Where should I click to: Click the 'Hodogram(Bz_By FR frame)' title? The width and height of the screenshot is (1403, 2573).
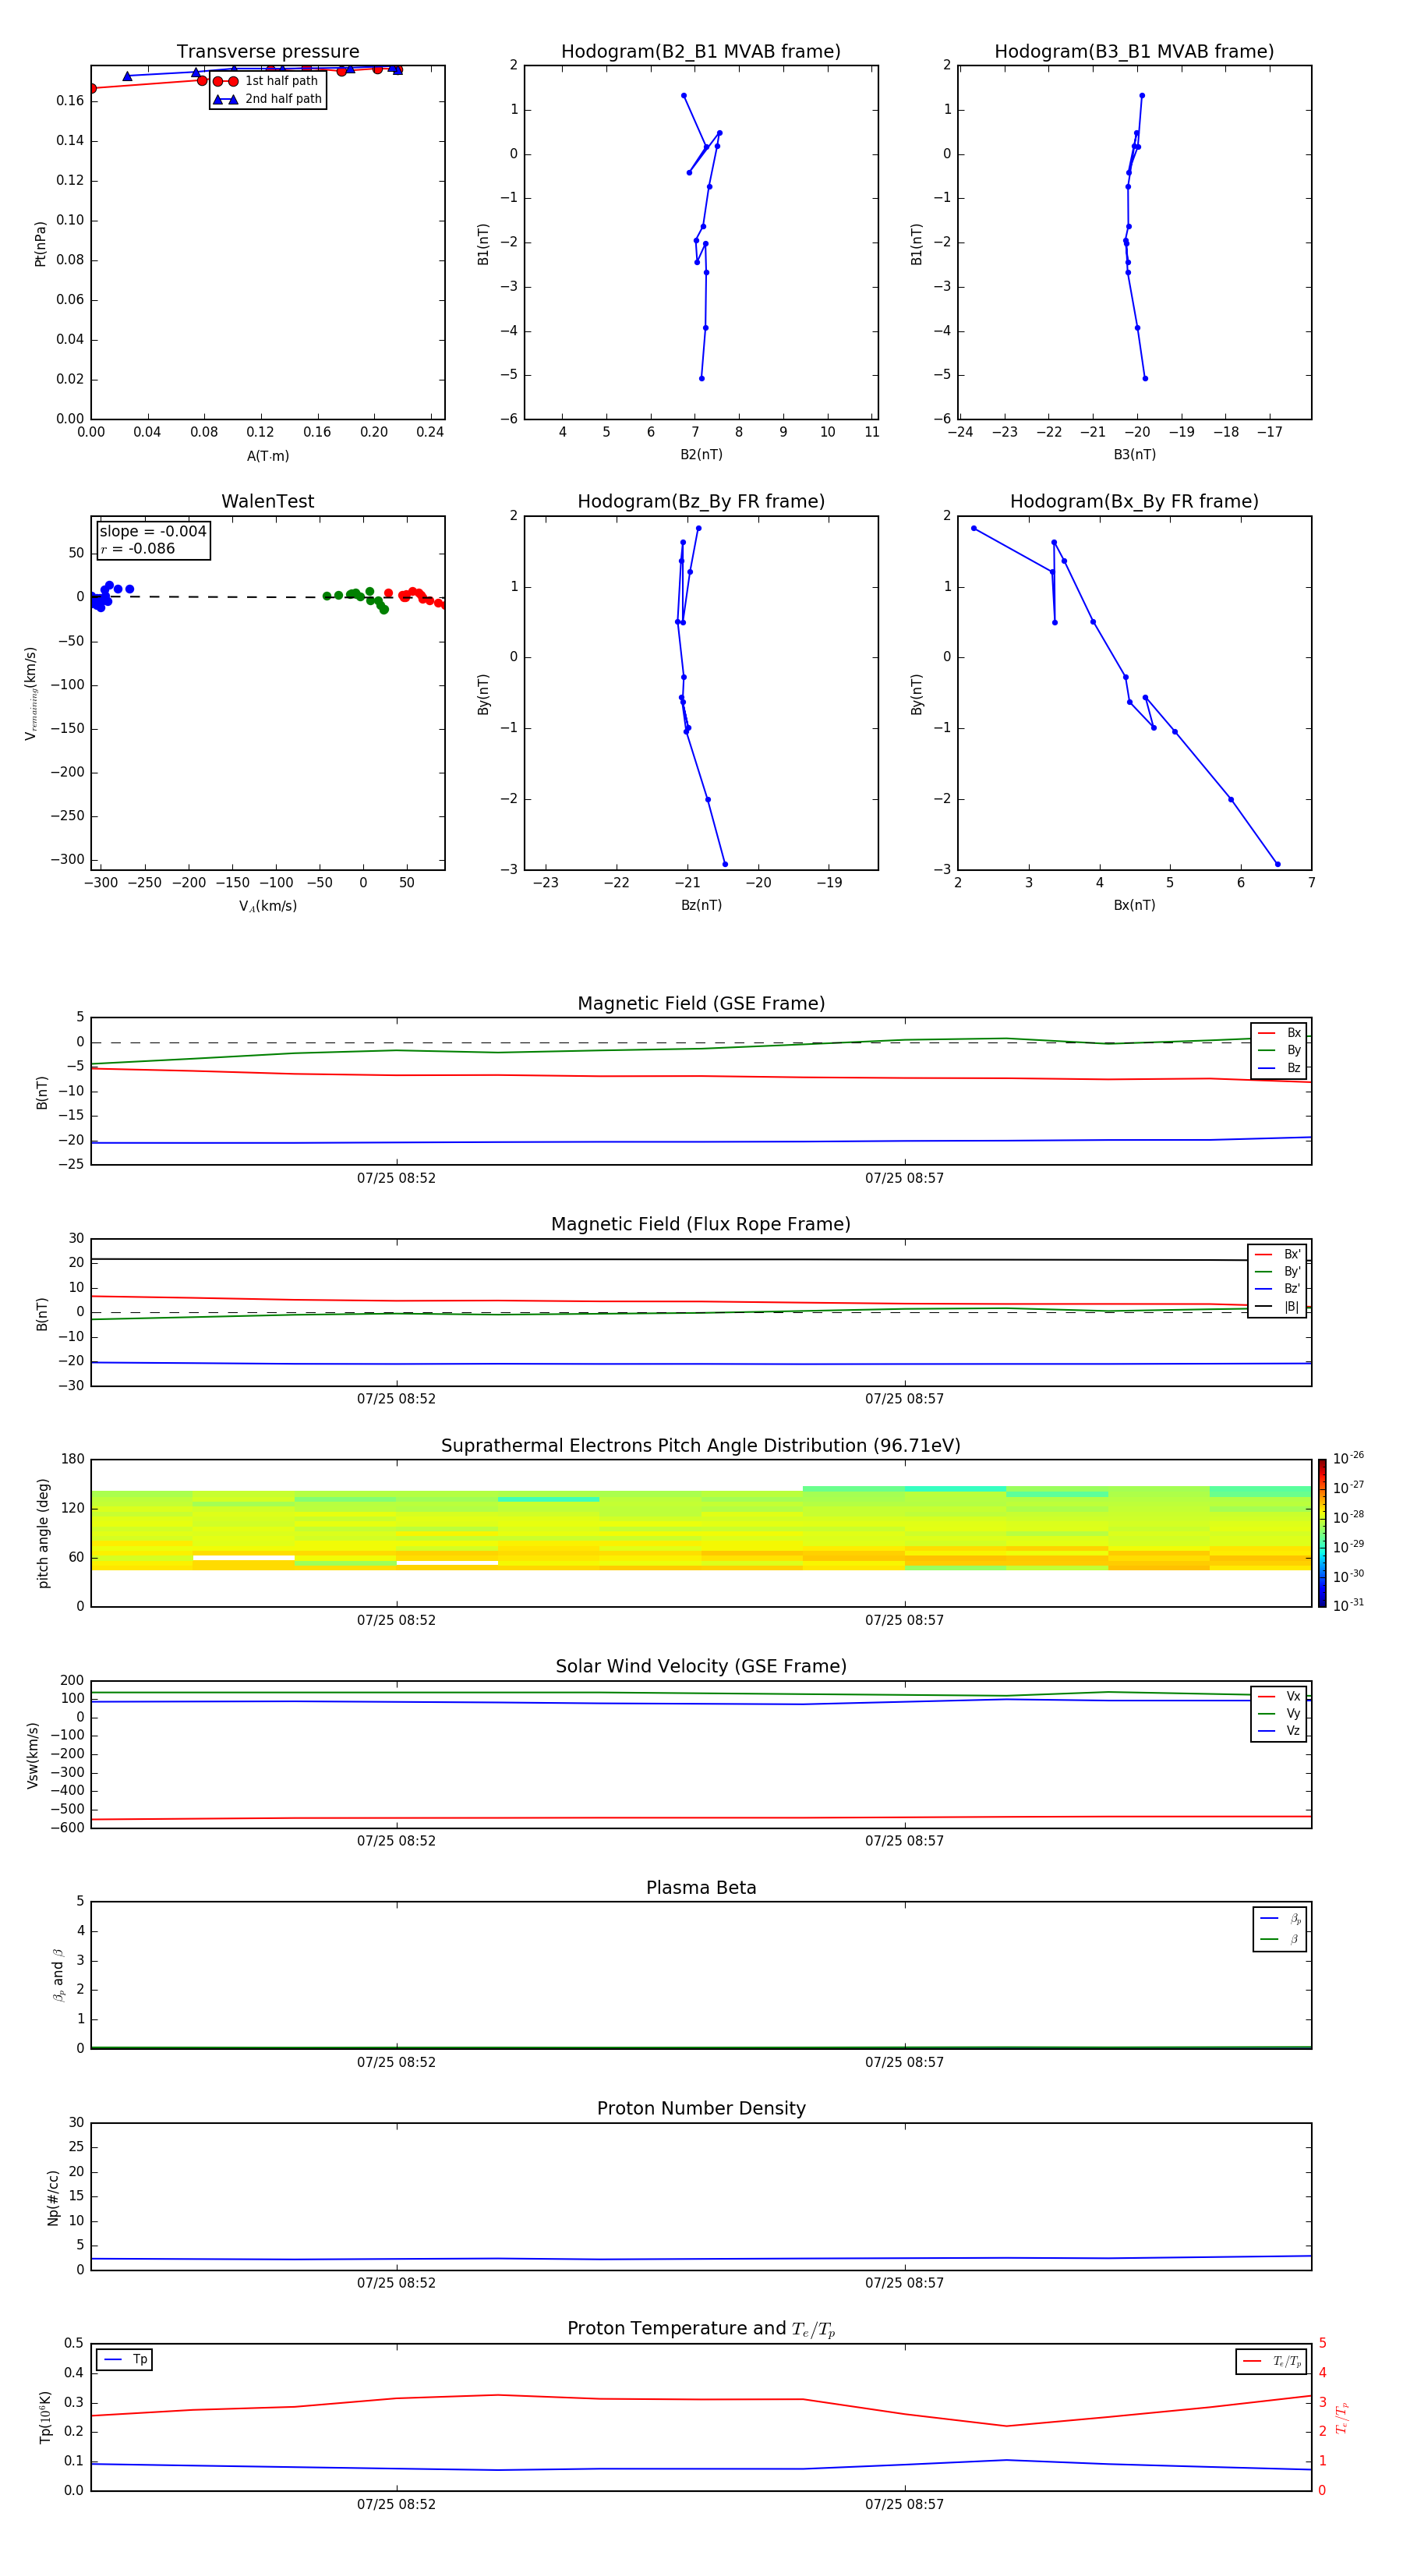coord(701,501)
